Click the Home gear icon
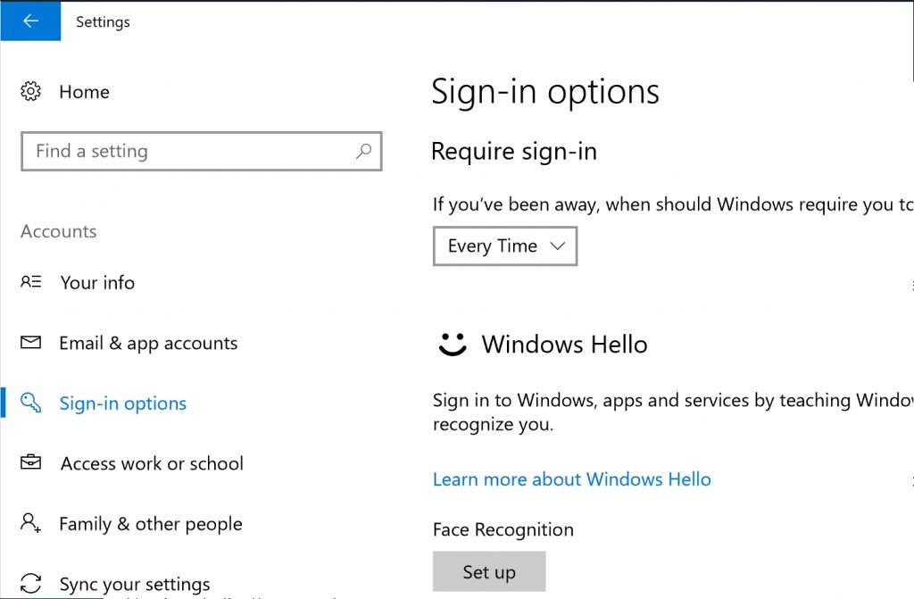Viewport: 914px width, 599px height. point(30,92)
